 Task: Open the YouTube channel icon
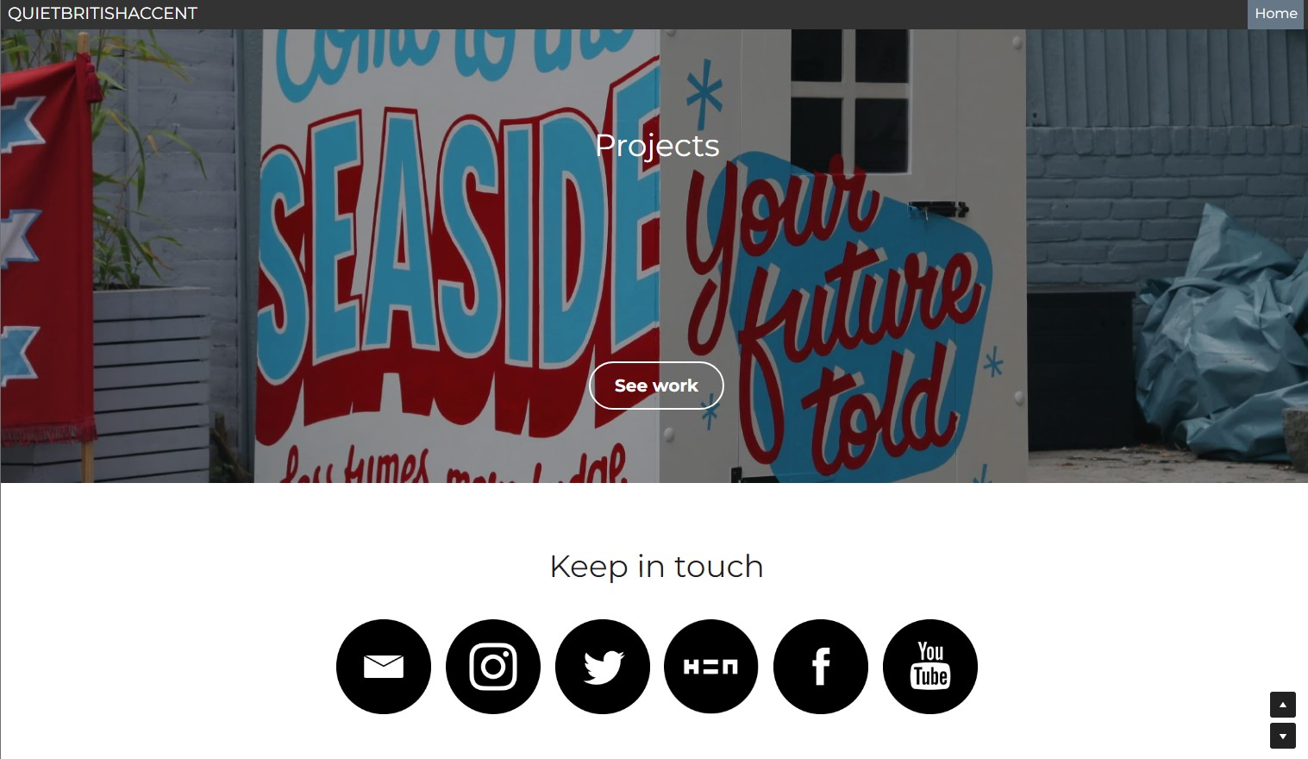[930, 667]
